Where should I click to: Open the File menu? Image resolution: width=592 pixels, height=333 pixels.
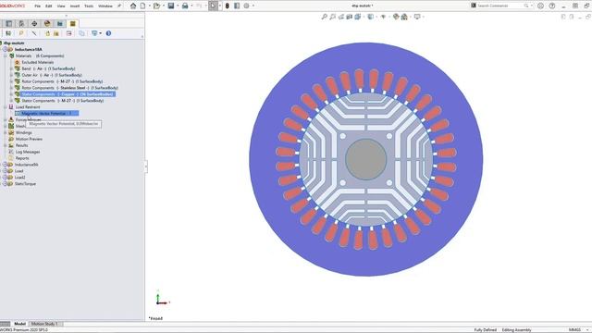pos(37,6)
